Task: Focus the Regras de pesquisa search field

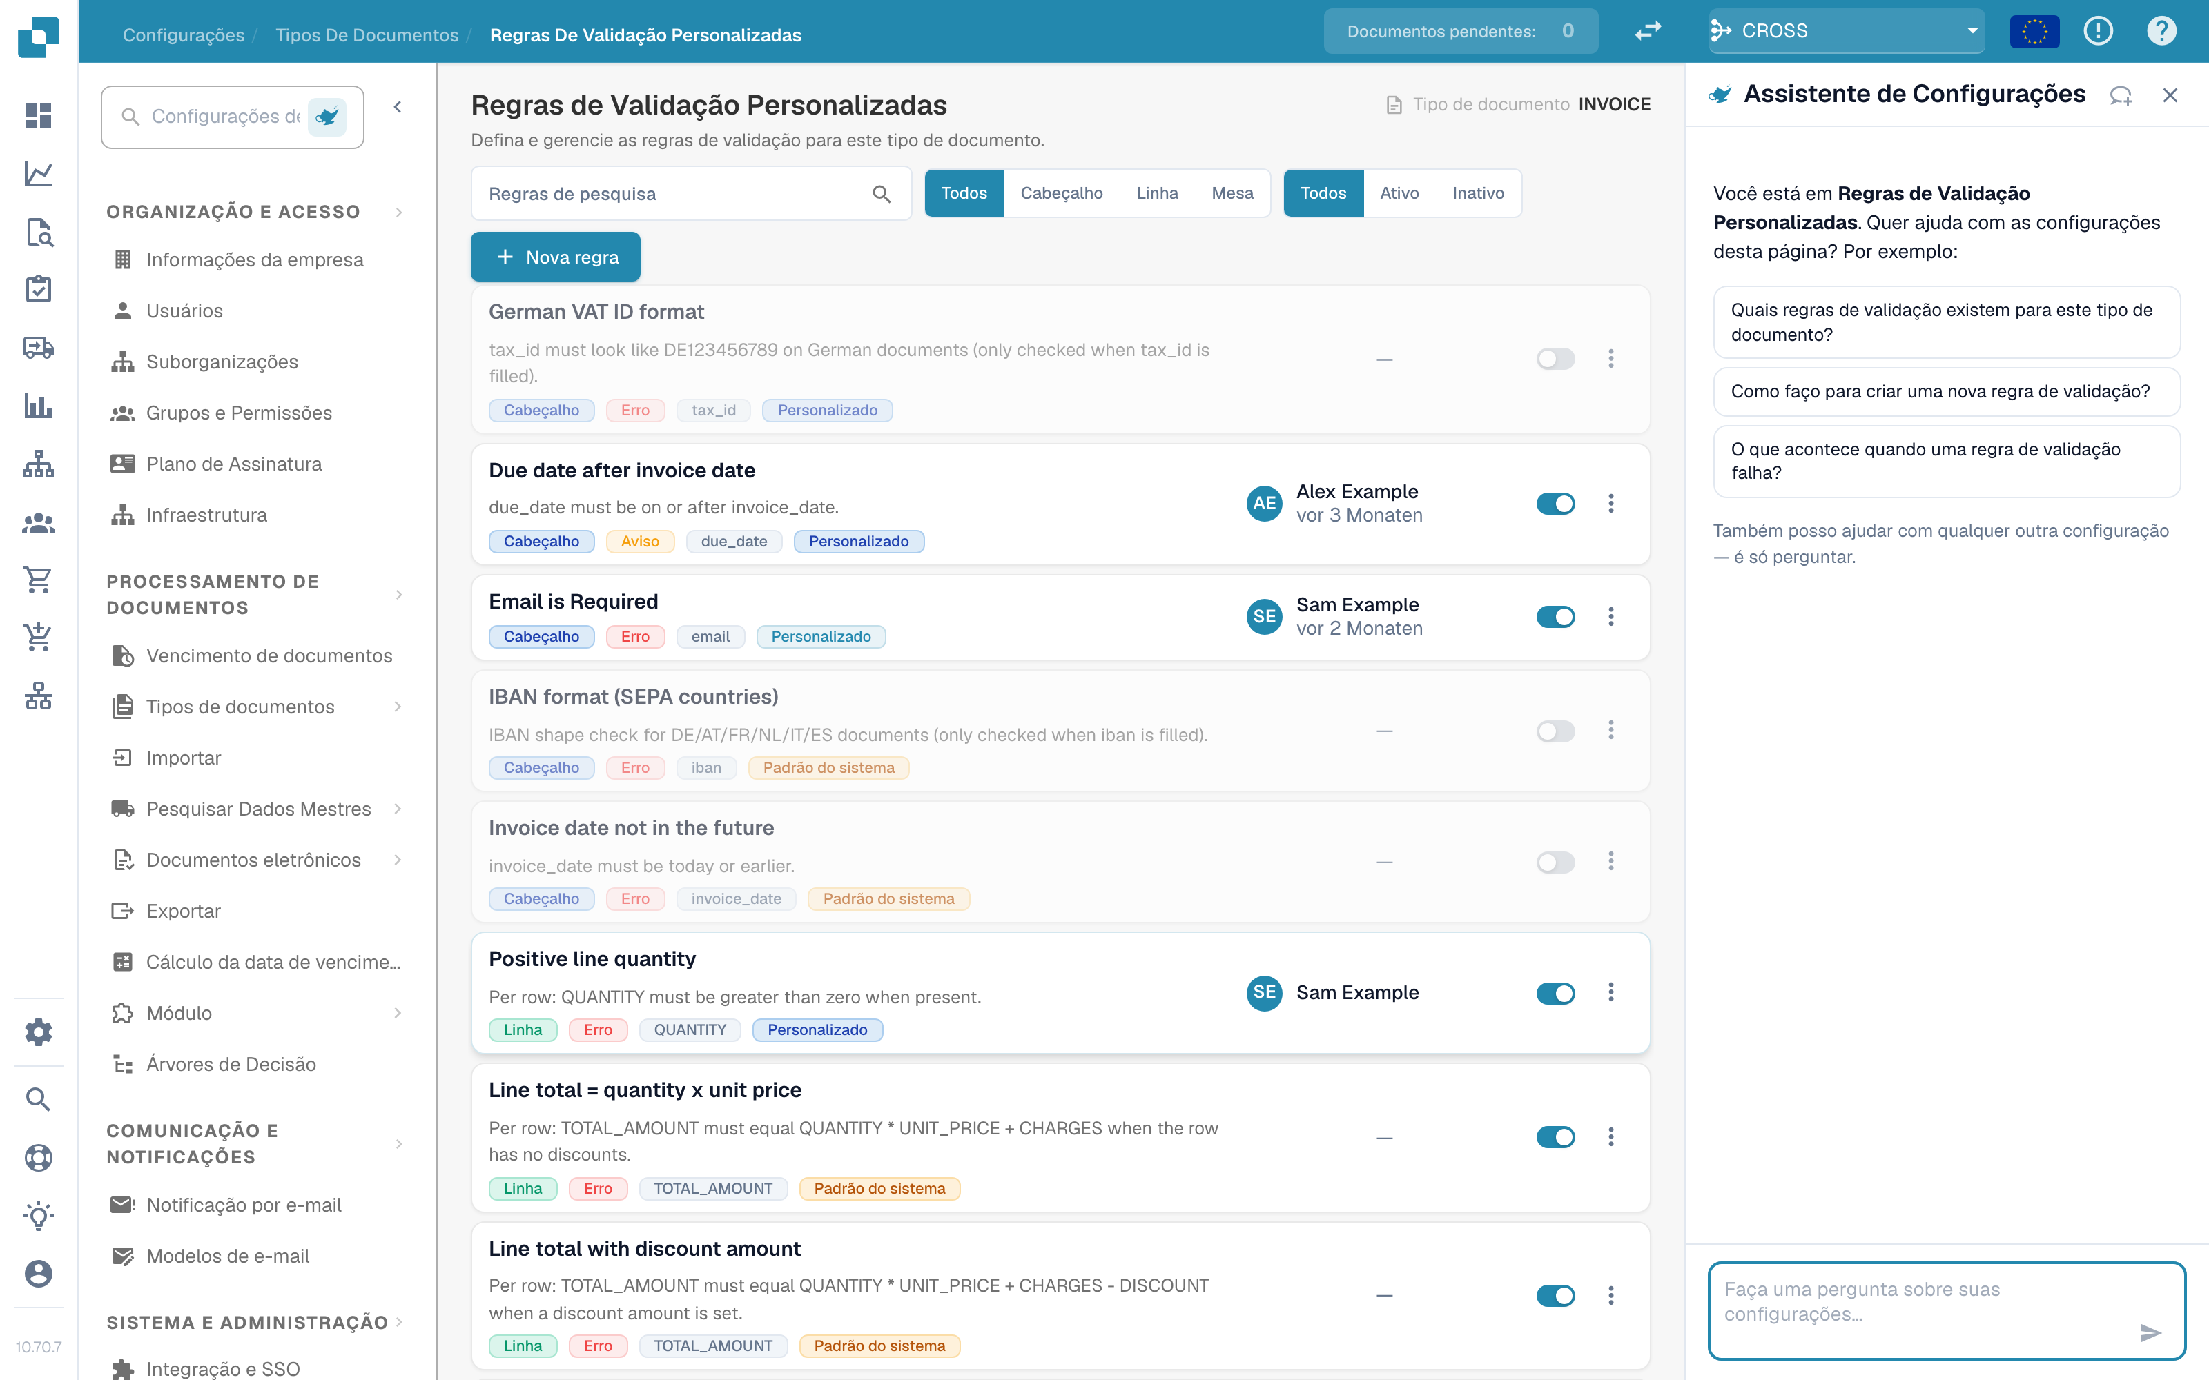Action: click(691, 193)
